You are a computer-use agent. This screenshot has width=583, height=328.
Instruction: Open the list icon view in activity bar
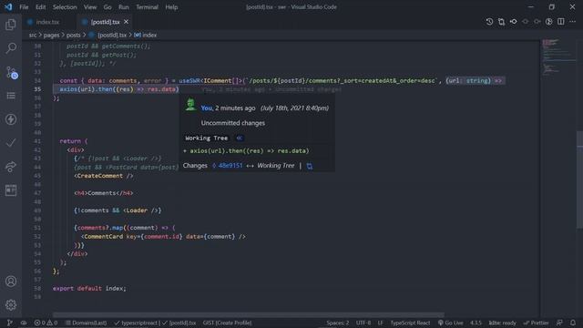tap(11, 96)
